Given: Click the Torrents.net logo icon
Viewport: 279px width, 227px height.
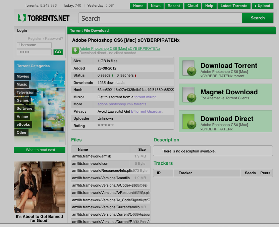Looking at the screenshot, I should (x=22, y=18).
